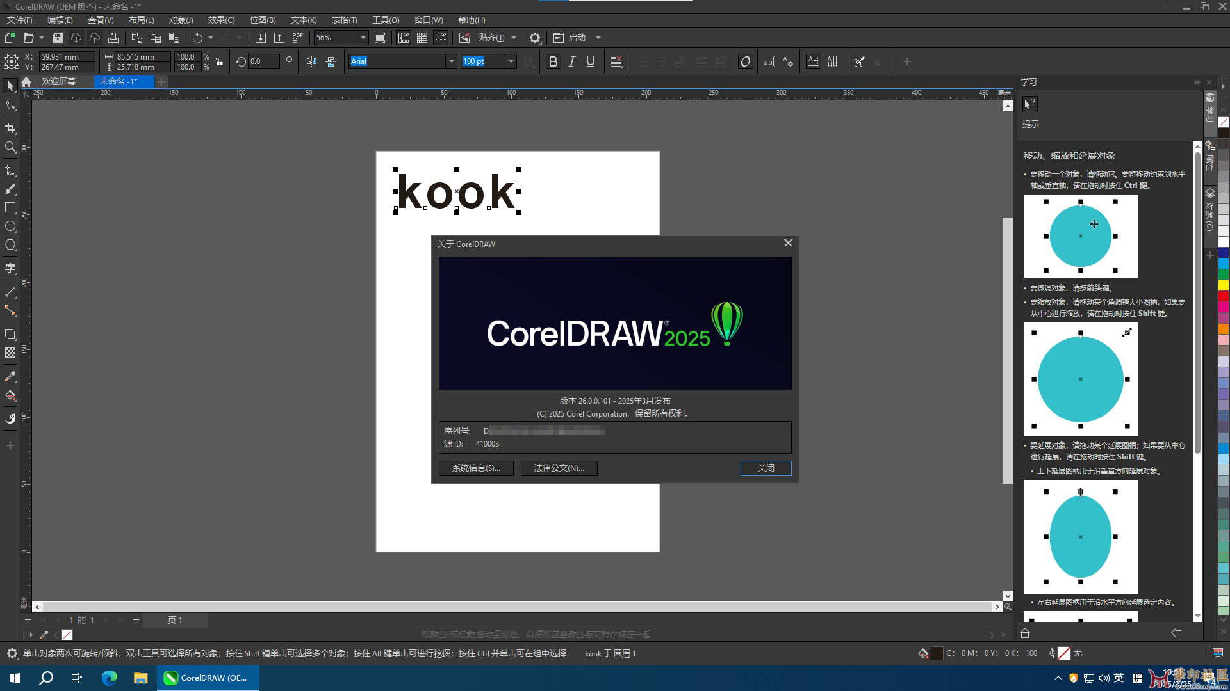Open Options gear in standard toolbar
The image size is (1230, 691).
coord(535,38)
